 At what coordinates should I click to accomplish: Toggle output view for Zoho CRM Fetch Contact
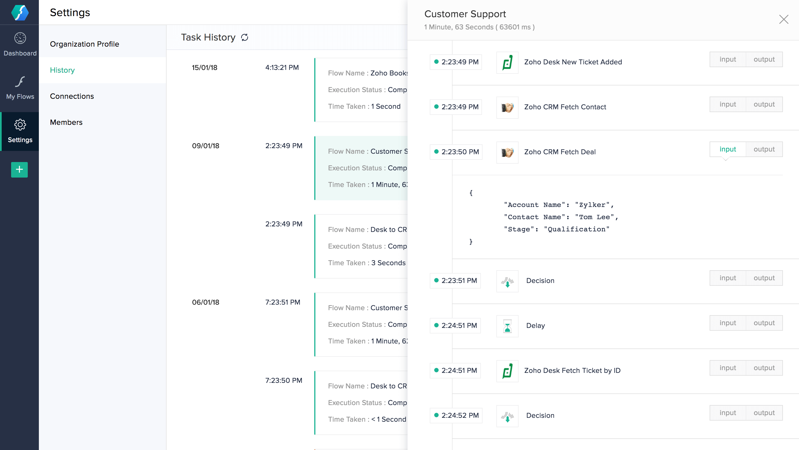[x=764, y=104]
